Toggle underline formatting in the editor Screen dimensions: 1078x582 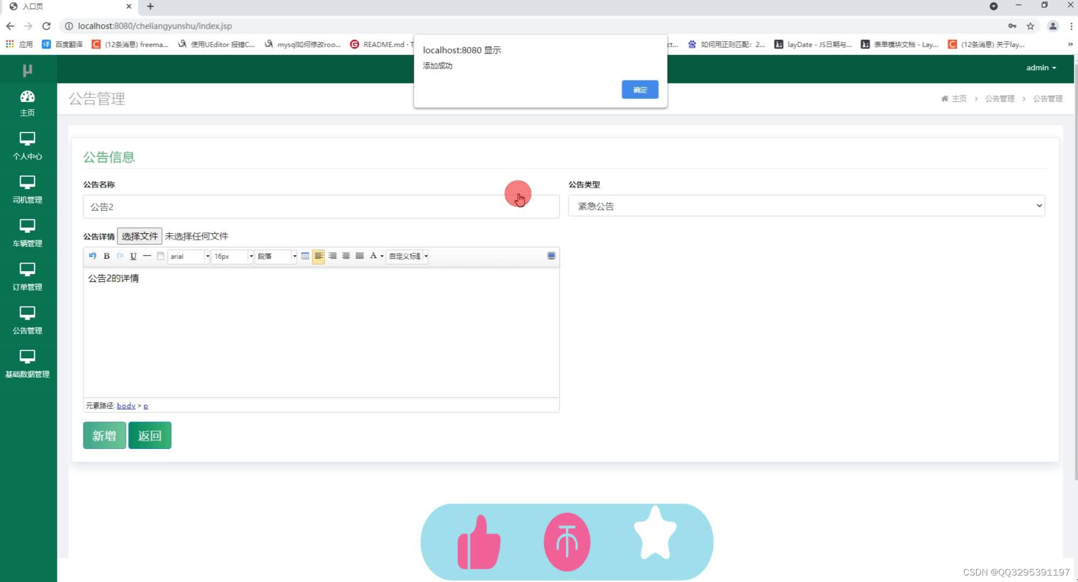tap(133, 256)
